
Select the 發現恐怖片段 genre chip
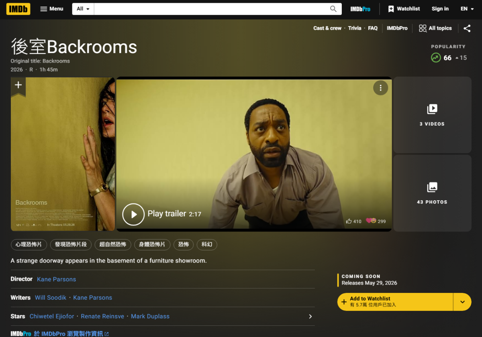click(x=71, y=244)
